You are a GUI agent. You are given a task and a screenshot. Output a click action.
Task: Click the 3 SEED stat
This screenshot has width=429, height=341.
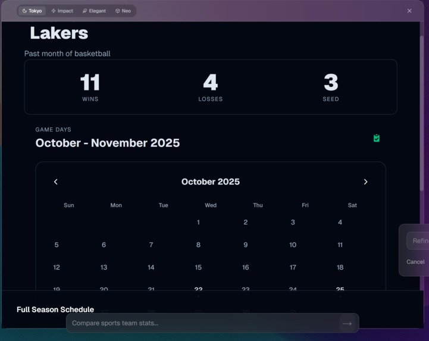click(x=331, y=87)
